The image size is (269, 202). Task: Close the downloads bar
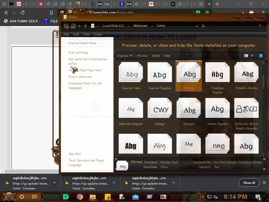coord(264,183)
